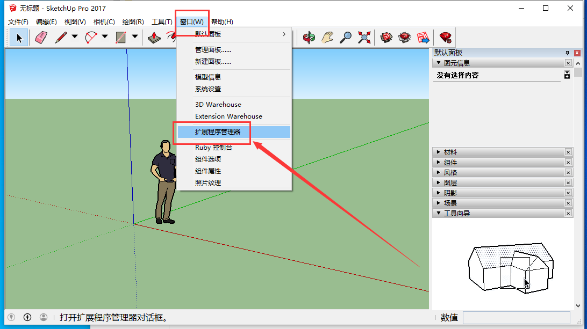
Task: Expand the 风格 panel
Action: [x=439, y=172]
